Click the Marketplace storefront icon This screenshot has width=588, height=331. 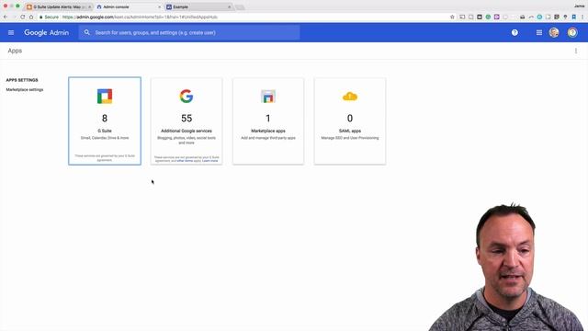pyautogui.click(x=268, y=97)
